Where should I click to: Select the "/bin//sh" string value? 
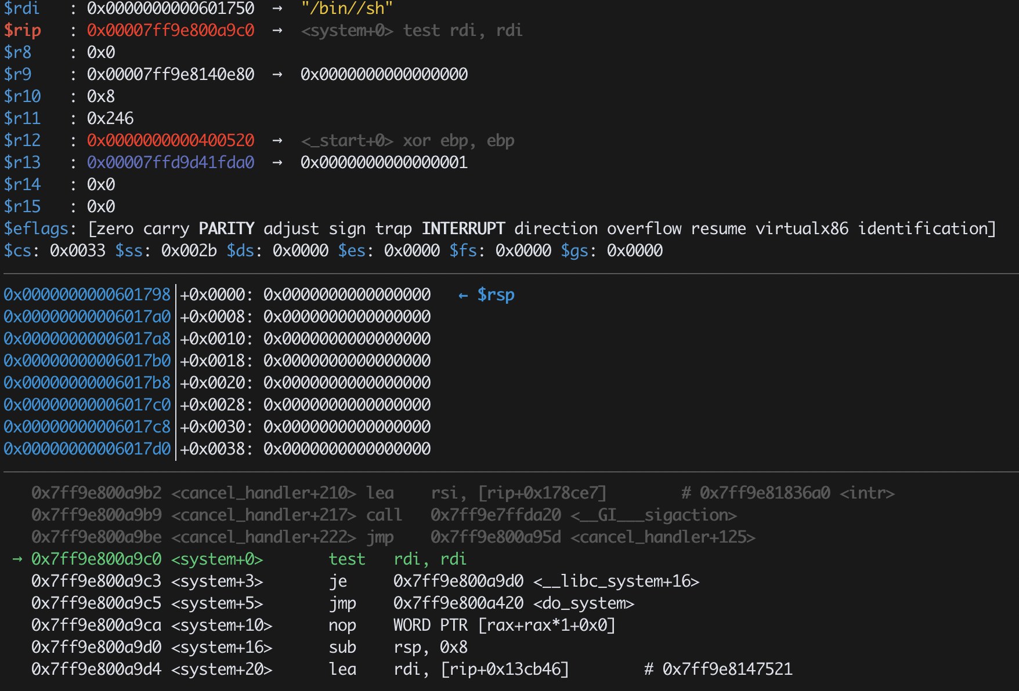pos(346,8)
